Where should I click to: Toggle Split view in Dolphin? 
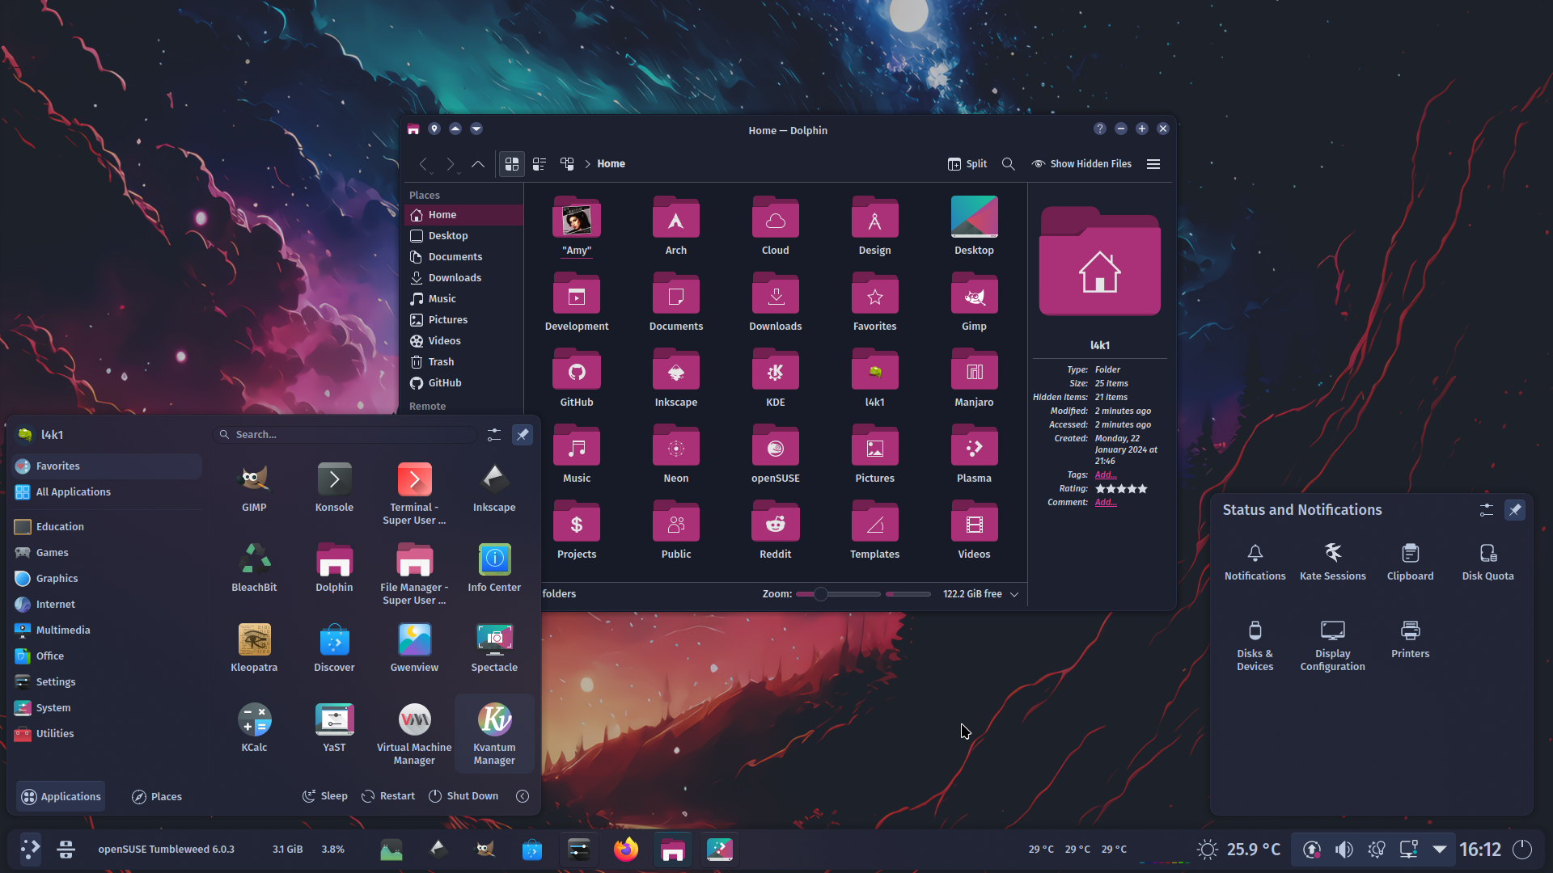[967, 164]
